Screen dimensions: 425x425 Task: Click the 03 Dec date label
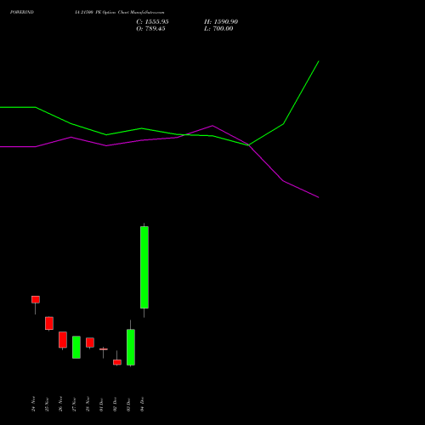click(128, 404)
